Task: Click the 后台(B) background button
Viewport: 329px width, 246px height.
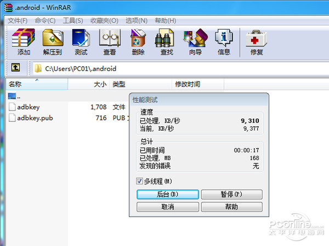Action: (168, 194)
